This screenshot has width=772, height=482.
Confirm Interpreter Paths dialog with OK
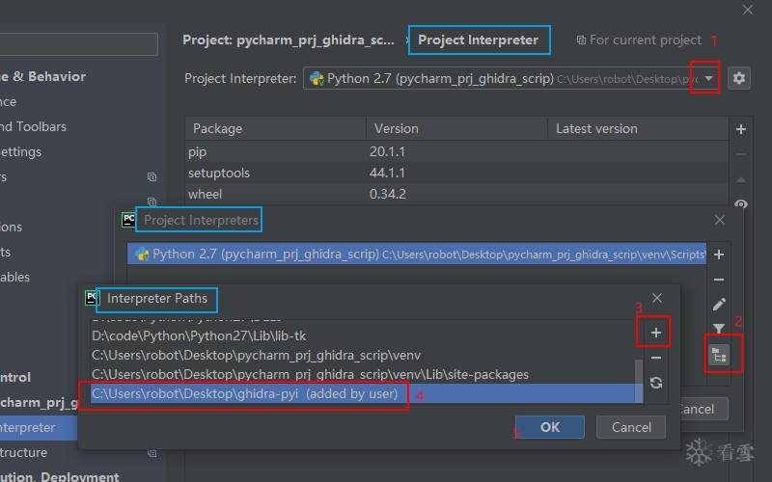pyautogui.click(x=550, y=427)
